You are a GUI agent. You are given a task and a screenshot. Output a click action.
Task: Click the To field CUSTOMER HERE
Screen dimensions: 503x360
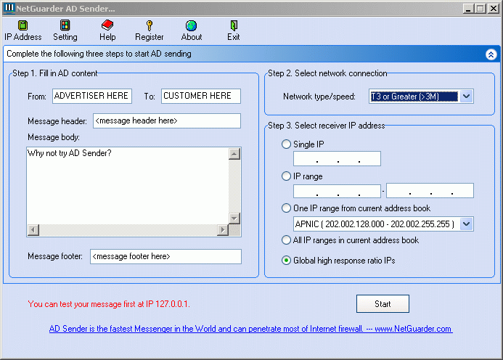pyautogui.click(x=201, y=96)
